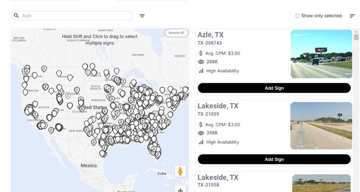Screen dimensions: 360x192
Task: Click the sign list scrollbar thumb
Action: pyautogui.click(x=356, y=37)
